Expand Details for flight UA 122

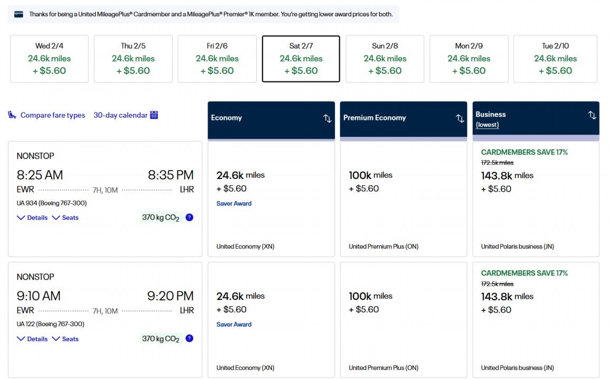click(32, 338)
